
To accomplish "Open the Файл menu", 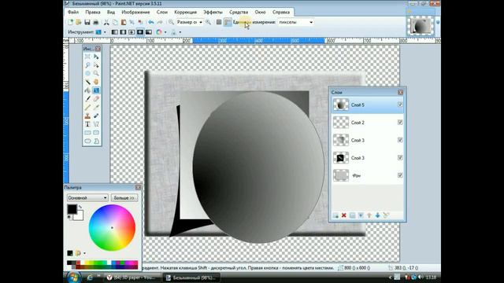I will coord(73,12).
